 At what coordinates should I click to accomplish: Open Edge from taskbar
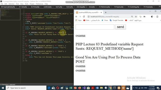pyautogui.click(x=49, y=88)
